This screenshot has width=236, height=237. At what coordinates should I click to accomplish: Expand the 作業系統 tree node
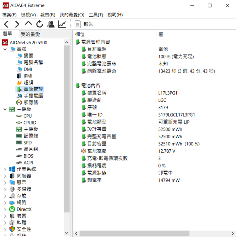5,169
